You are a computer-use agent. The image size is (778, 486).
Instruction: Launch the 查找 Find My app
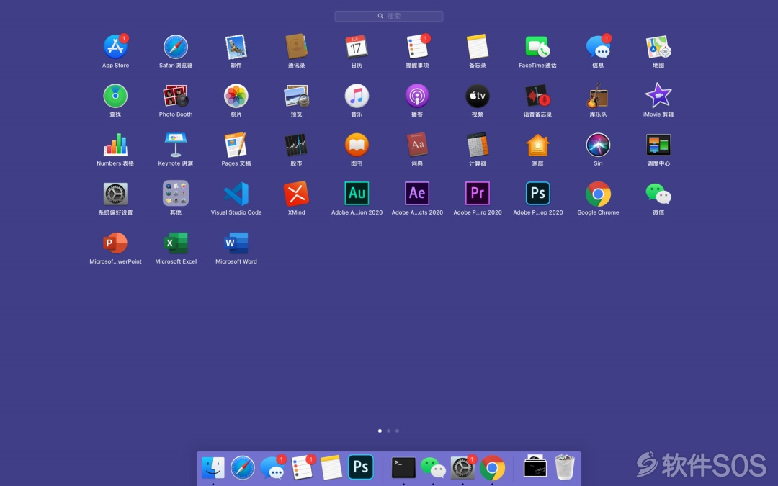(115, 96)
